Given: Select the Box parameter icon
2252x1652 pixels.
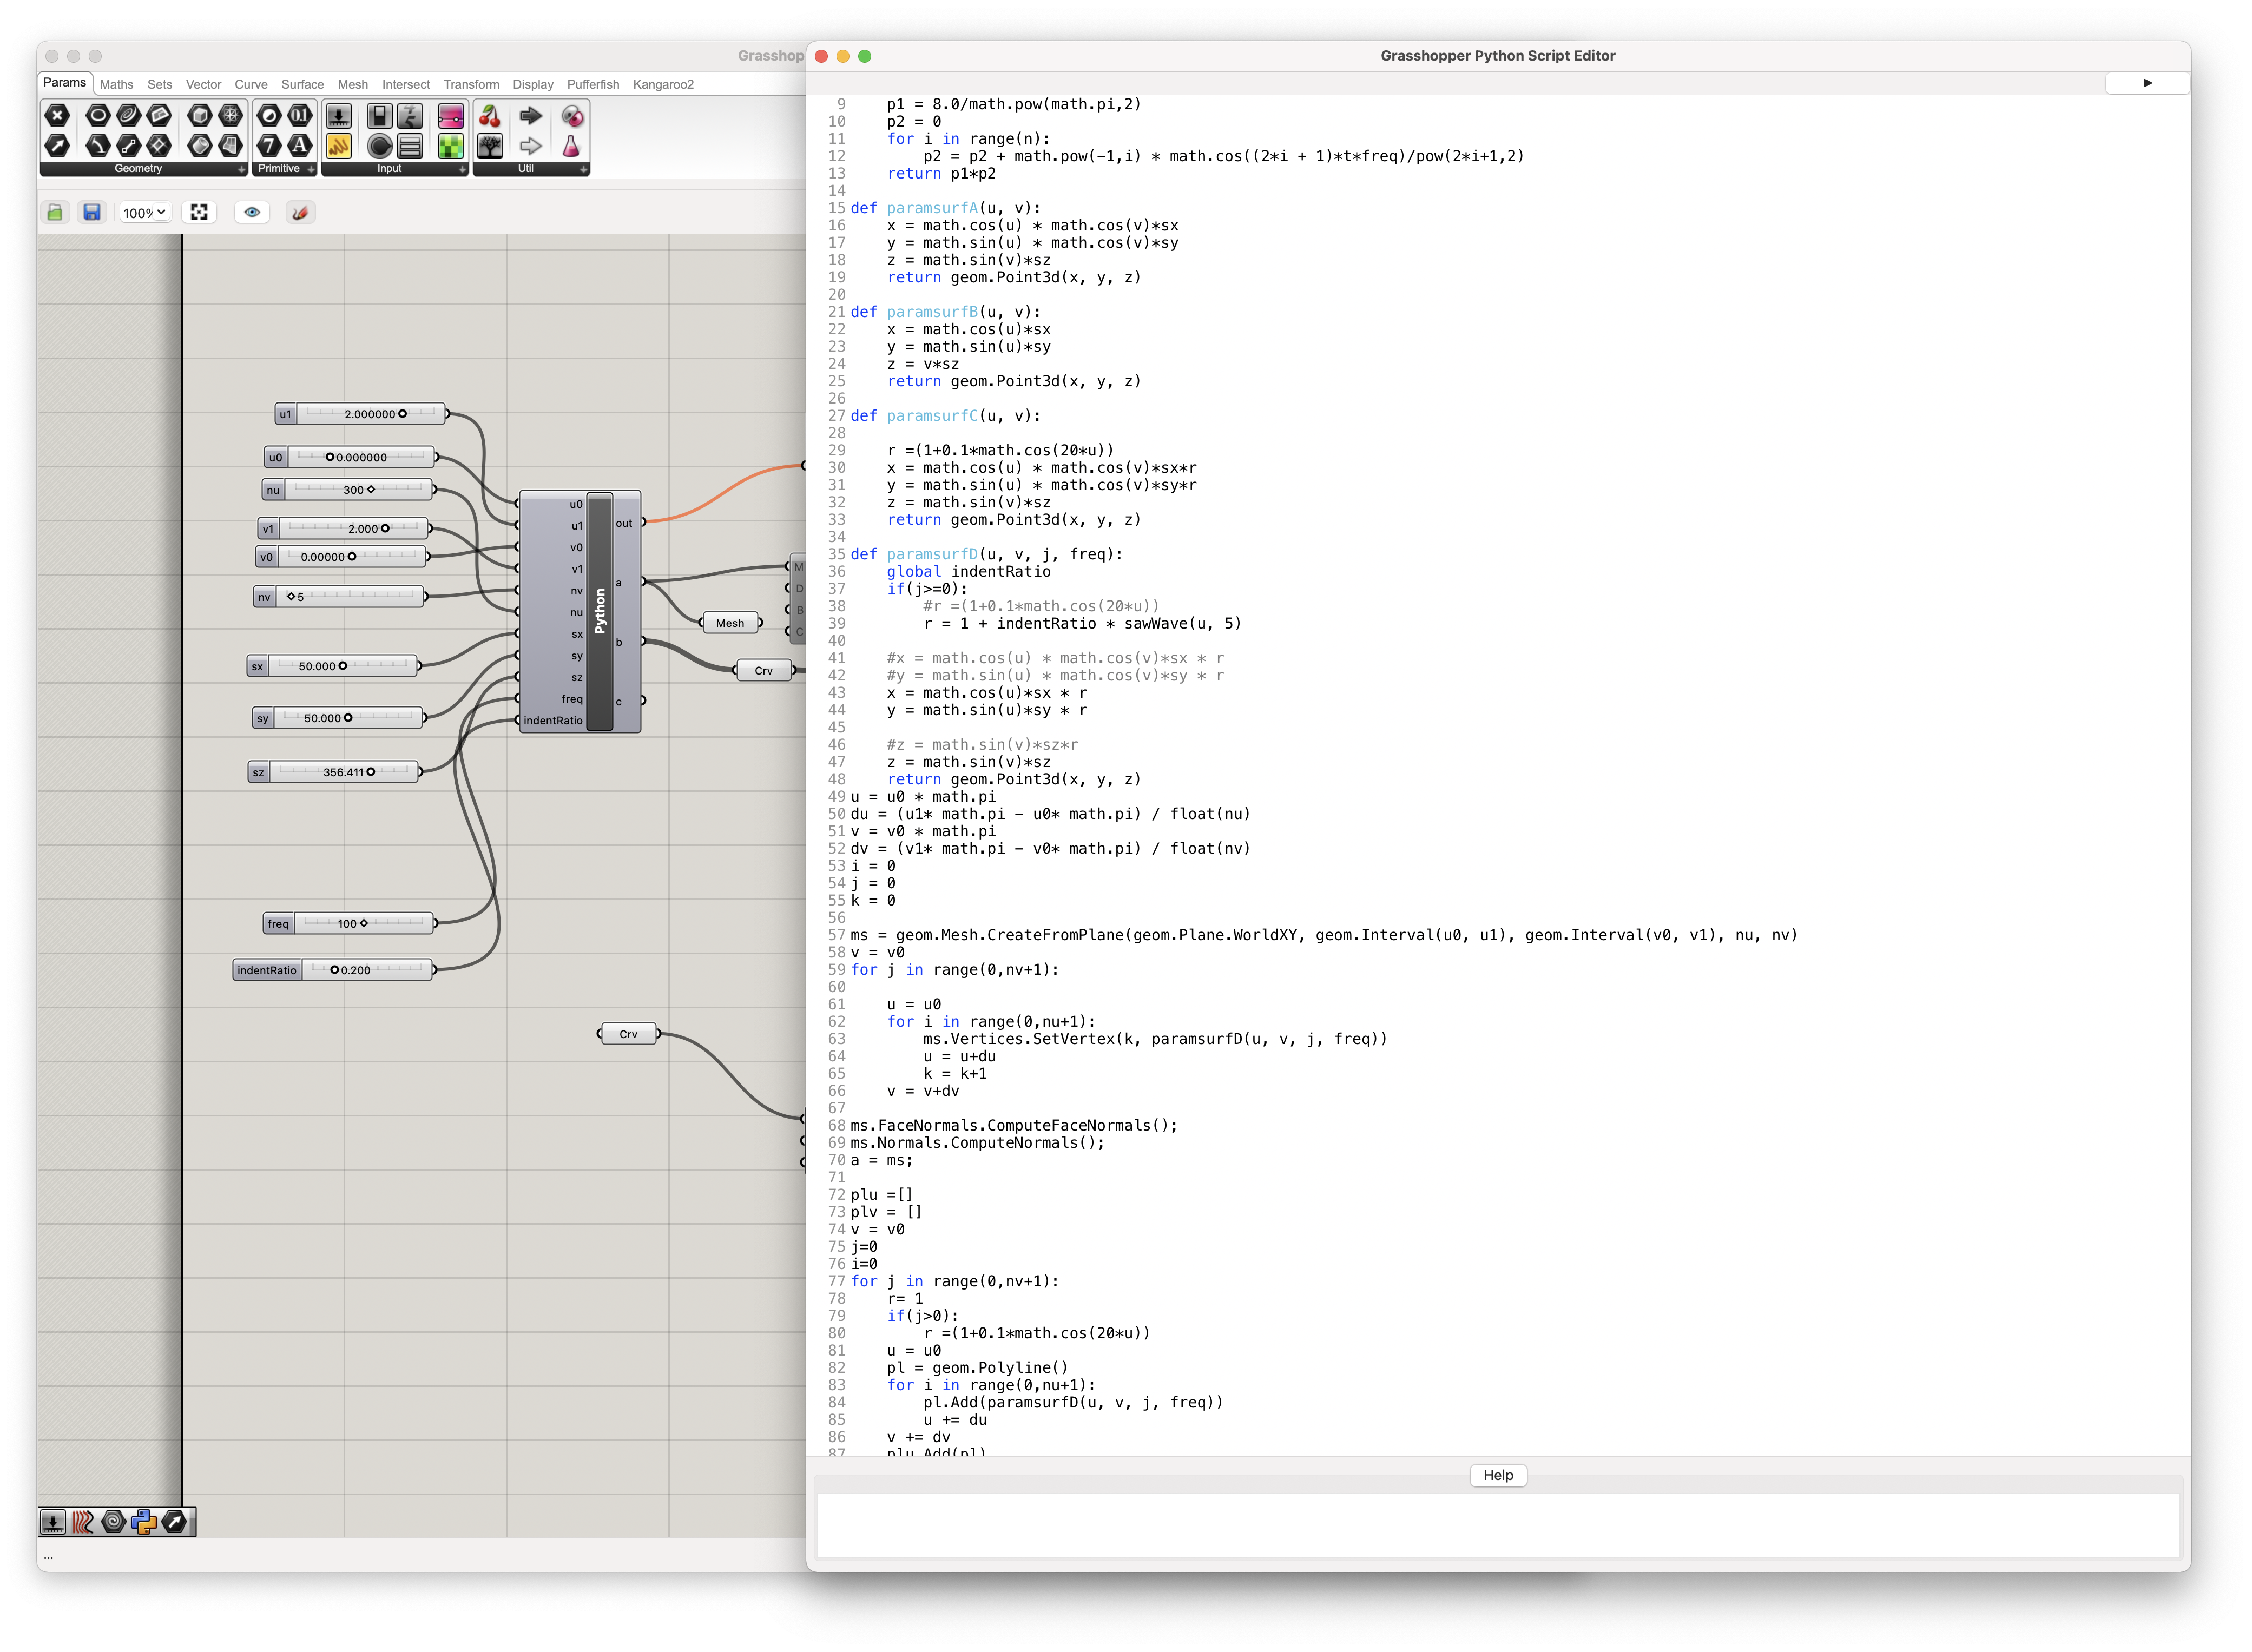Looking at the screenshot, I should (x=200, y=116).
